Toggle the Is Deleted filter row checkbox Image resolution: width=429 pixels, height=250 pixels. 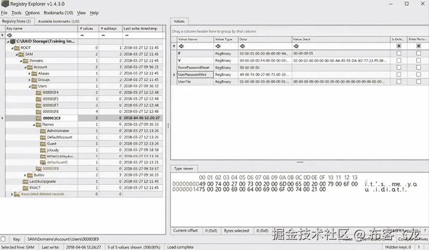(x=399, y=46)
